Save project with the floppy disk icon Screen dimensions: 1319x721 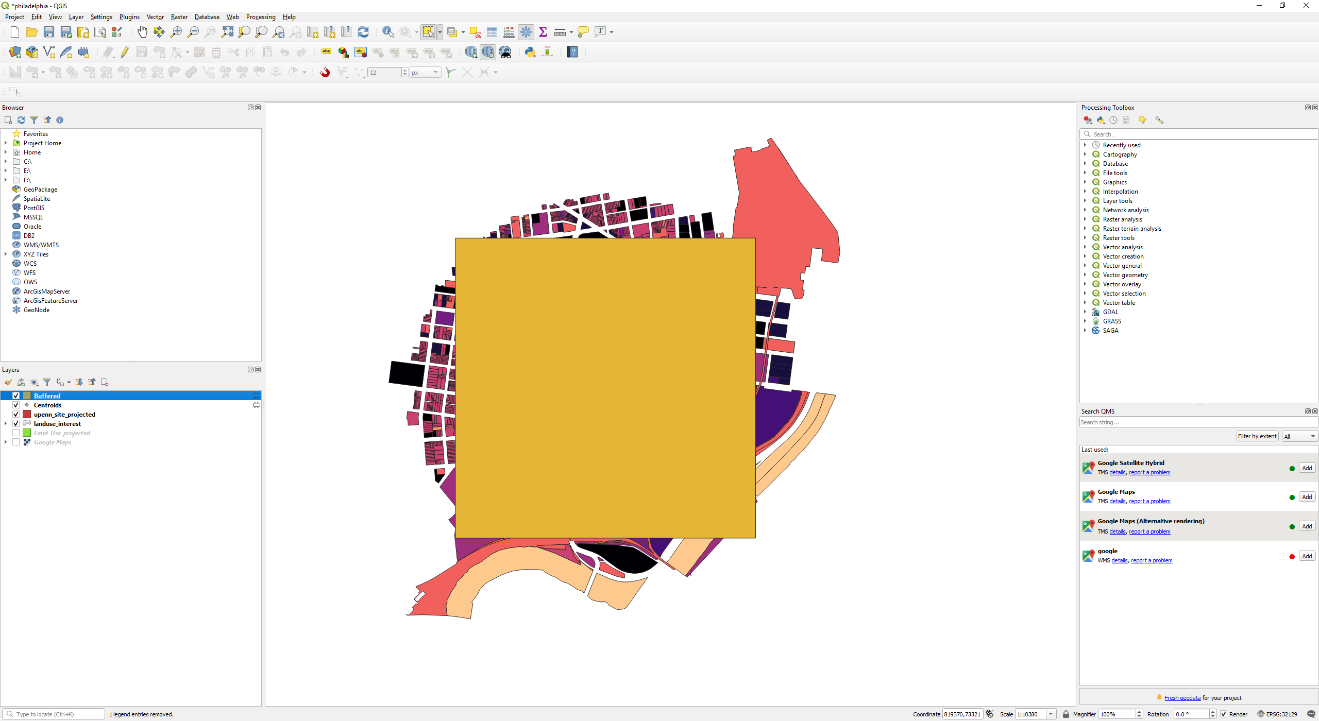pyautogui.click(x=49, y=32)
